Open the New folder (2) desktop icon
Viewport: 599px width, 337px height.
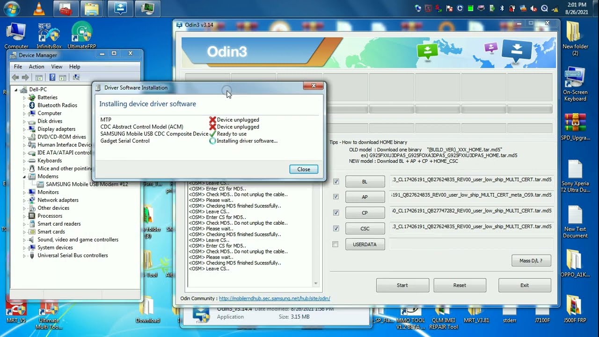[x=575, y=38]
